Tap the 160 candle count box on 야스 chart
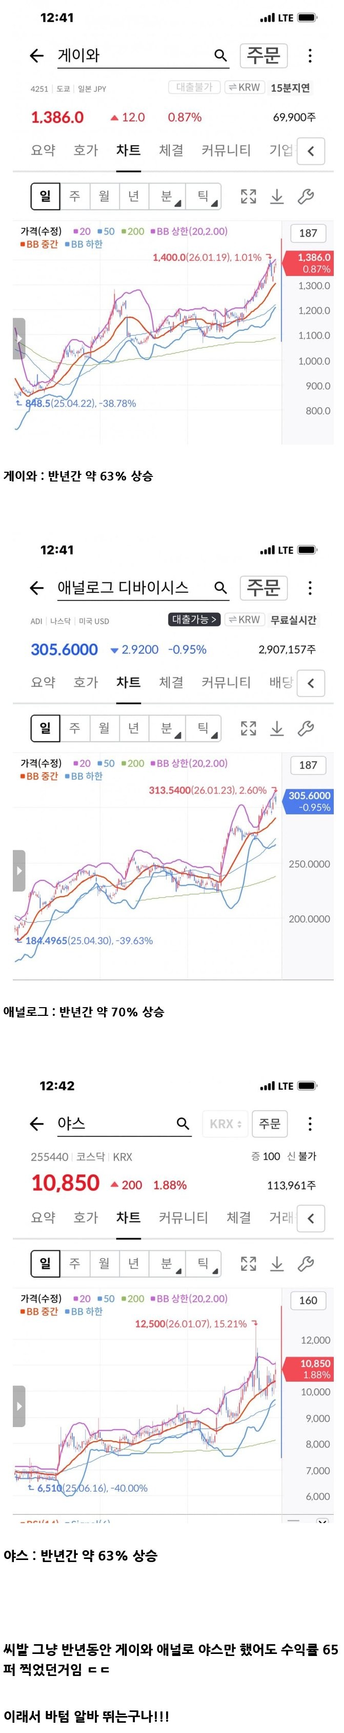The height and width of the screenshot is (1733, 344). (308, 1300)
